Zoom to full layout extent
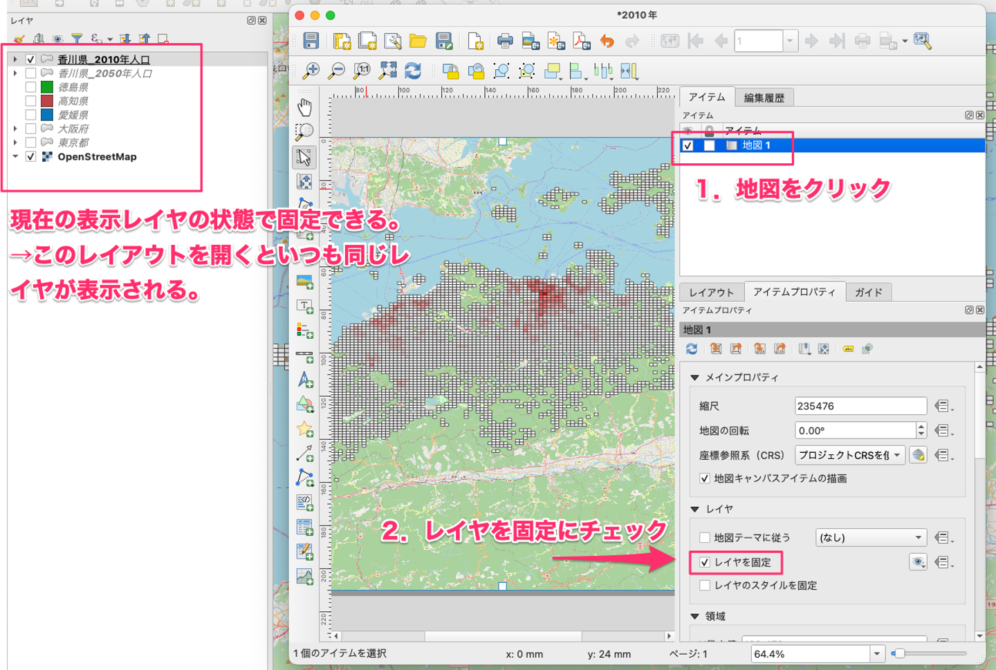Image resolution: width=996 pixels, height=670 pixels. 387,71
